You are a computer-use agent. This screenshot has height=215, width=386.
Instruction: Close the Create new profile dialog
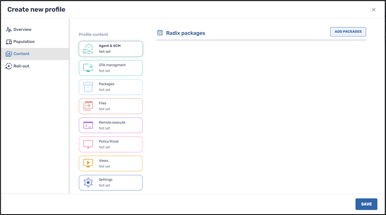(x=373, y=10)
